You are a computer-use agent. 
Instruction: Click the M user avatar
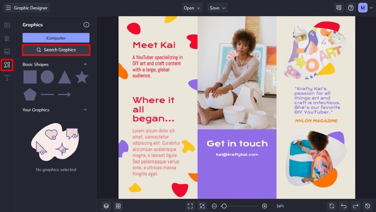[363, 8]
